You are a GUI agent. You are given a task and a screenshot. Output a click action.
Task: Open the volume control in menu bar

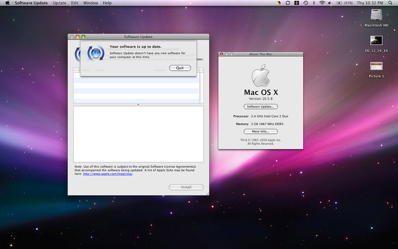click(x=330, y=3)
